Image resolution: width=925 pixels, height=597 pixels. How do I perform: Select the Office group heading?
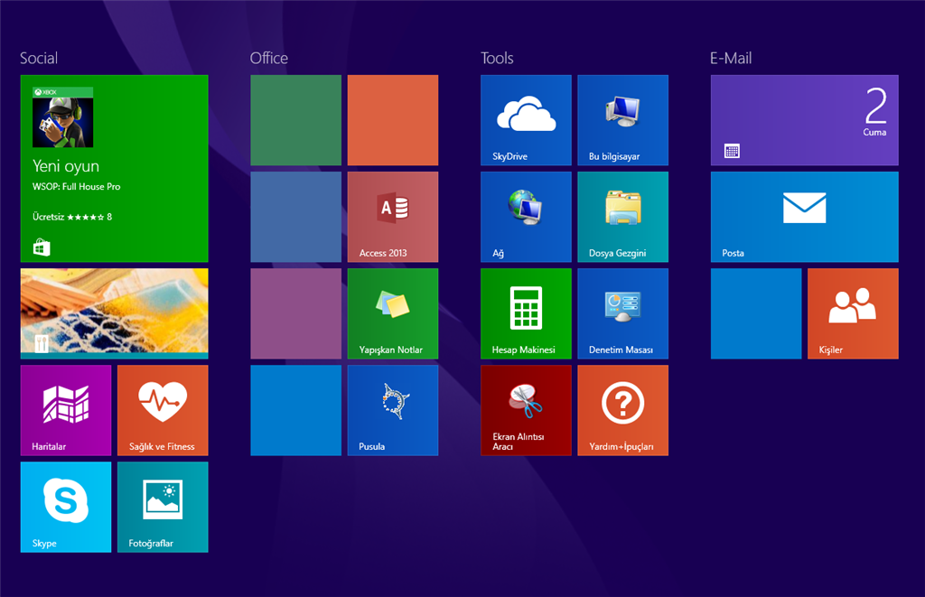(x=269, y=58)
